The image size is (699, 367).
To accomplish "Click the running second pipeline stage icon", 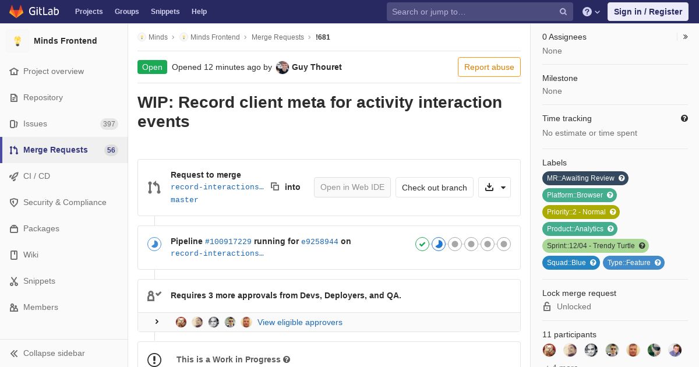I will pyautogui.click(x=439, y=244).
